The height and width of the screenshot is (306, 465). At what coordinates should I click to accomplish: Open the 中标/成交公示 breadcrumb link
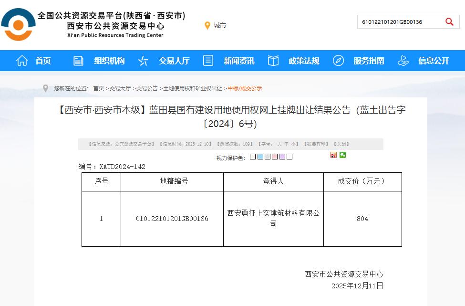click(245, 88)
